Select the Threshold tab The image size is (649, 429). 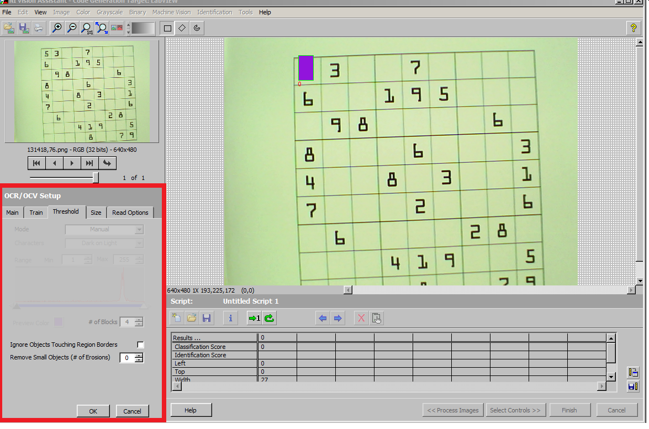pyautogui.click(x=66, y=212)
